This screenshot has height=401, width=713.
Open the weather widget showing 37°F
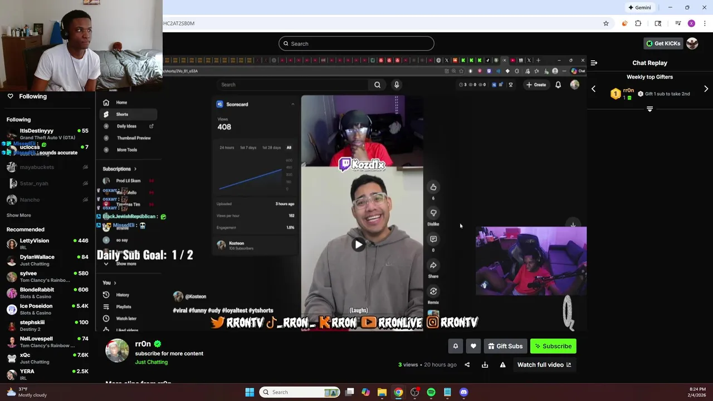tap(27, 392)
